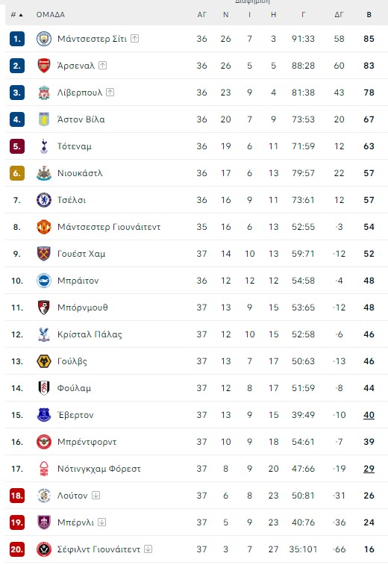Open the Μάντσεστερ Γιουνάιτεντ team link

[x=109, y=227]
